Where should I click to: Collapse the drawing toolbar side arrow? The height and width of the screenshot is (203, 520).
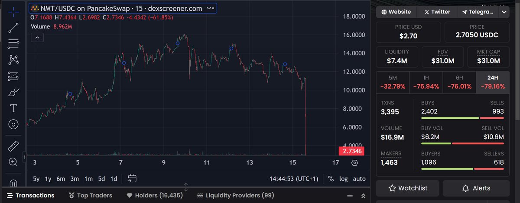coord(25,157)
